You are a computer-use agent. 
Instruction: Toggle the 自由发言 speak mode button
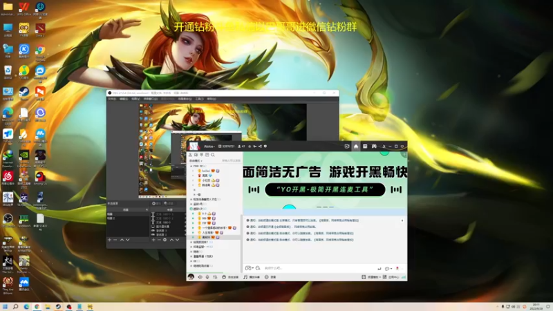230,277
